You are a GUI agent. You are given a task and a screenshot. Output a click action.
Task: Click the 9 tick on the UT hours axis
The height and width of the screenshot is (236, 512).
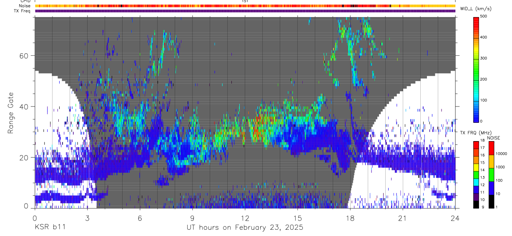pyautogui.click(x=193, y=218)
